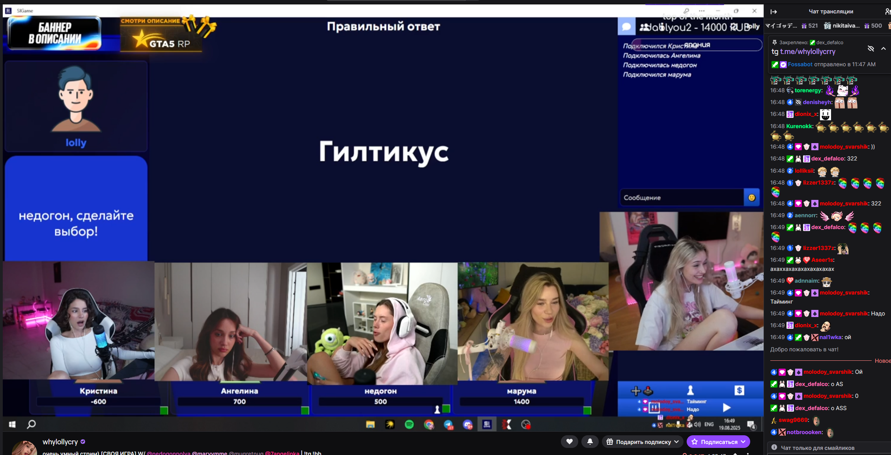The image size is (891, 455).
Task: Collapse pinned message with chevron
Action: click(883, 48)
